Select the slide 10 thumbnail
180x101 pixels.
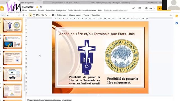pos(12,74)
